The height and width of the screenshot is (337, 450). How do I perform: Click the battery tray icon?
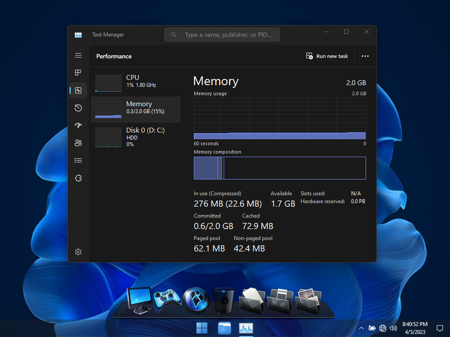pos(372,328)
